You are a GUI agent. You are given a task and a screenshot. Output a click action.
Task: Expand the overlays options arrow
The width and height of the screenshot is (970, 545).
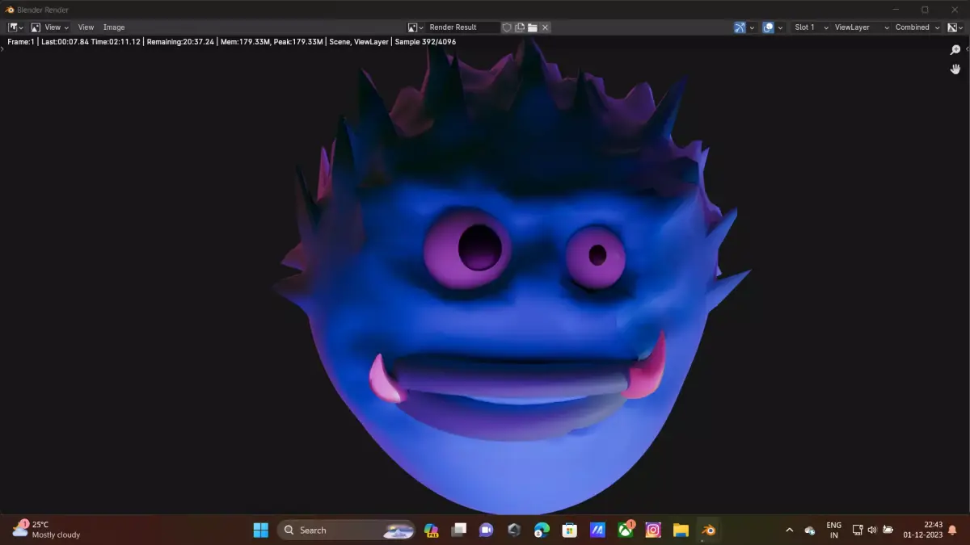click(781, 27)
